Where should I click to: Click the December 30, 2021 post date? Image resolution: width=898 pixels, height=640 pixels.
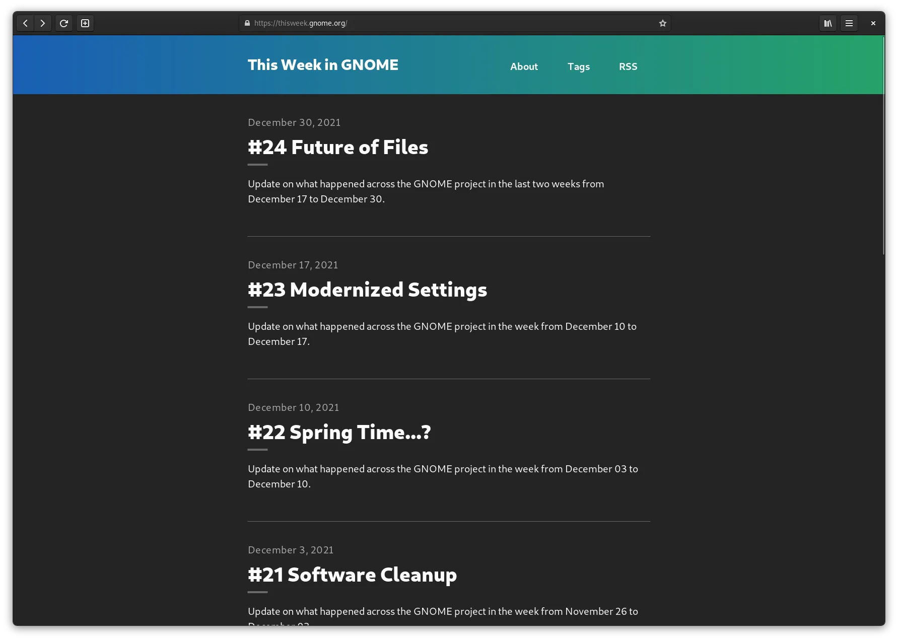[294, 122]
